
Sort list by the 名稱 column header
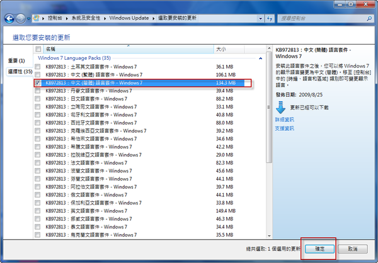coord(129,49)
